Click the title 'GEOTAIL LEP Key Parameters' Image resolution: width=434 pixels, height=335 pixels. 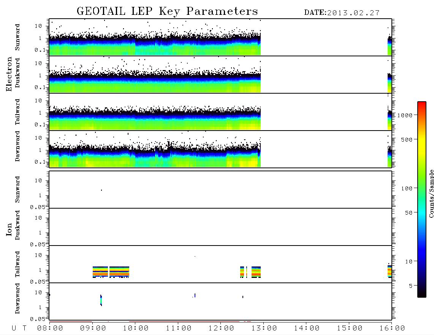click(167, 11)
